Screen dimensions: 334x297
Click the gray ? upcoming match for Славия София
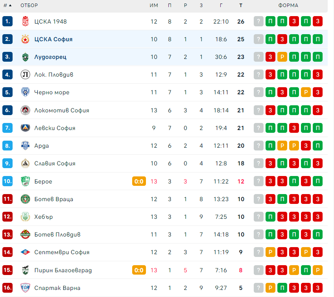258,163
